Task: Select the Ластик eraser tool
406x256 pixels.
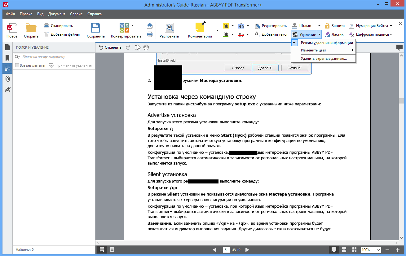Action: coord(334,34)
